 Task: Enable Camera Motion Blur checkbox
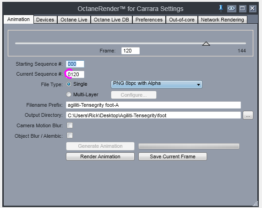pyautogui.click(x=70, y=125)
